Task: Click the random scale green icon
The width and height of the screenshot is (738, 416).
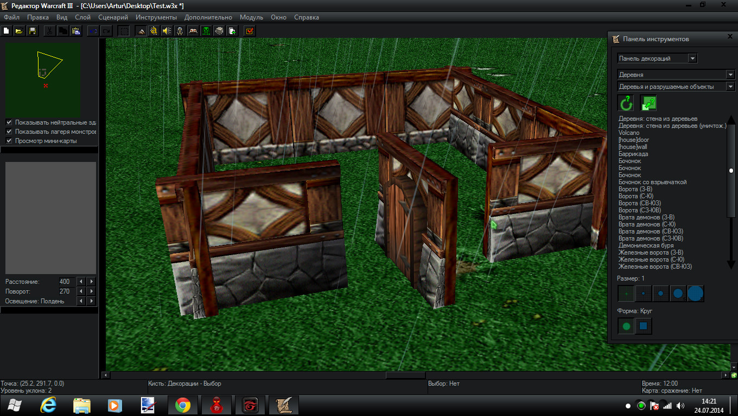Action: 648,102
